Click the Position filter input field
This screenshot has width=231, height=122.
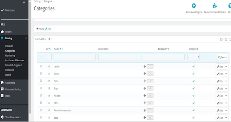164,57
